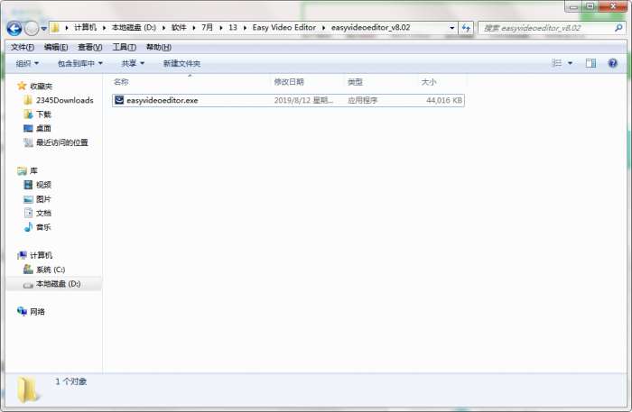The width and height of the screenshot is (632, 412).
Task: Click the network icon in navigation pane
Action: 22,311
